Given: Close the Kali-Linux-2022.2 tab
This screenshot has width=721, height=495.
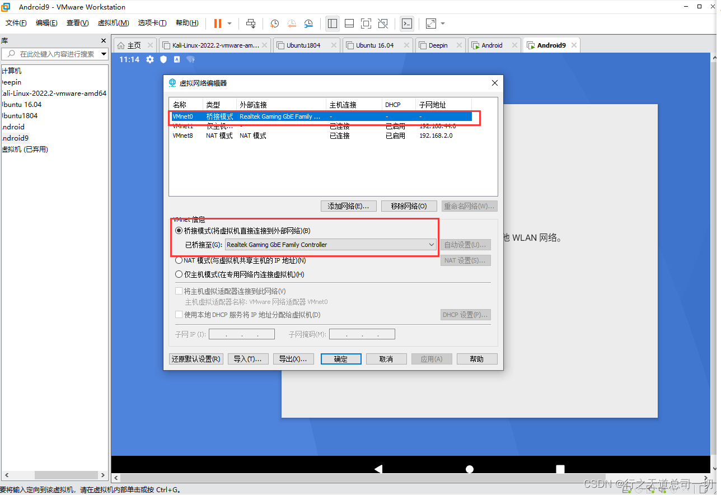Looking at the screenshot, I should click(x=265, y=45).
